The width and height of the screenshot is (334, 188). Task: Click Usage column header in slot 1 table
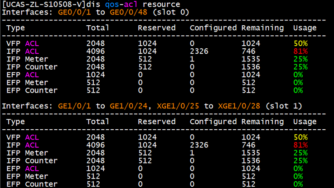point(305,122)
